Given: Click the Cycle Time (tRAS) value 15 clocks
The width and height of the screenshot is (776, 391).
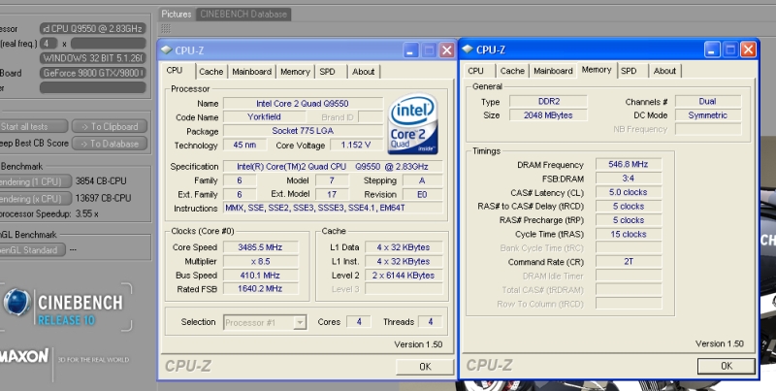Looking at the screenshot, I should (629, 234).
